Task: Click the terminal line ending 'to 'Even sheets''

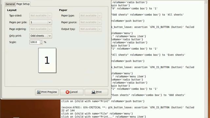Action: tap(148, 55)
